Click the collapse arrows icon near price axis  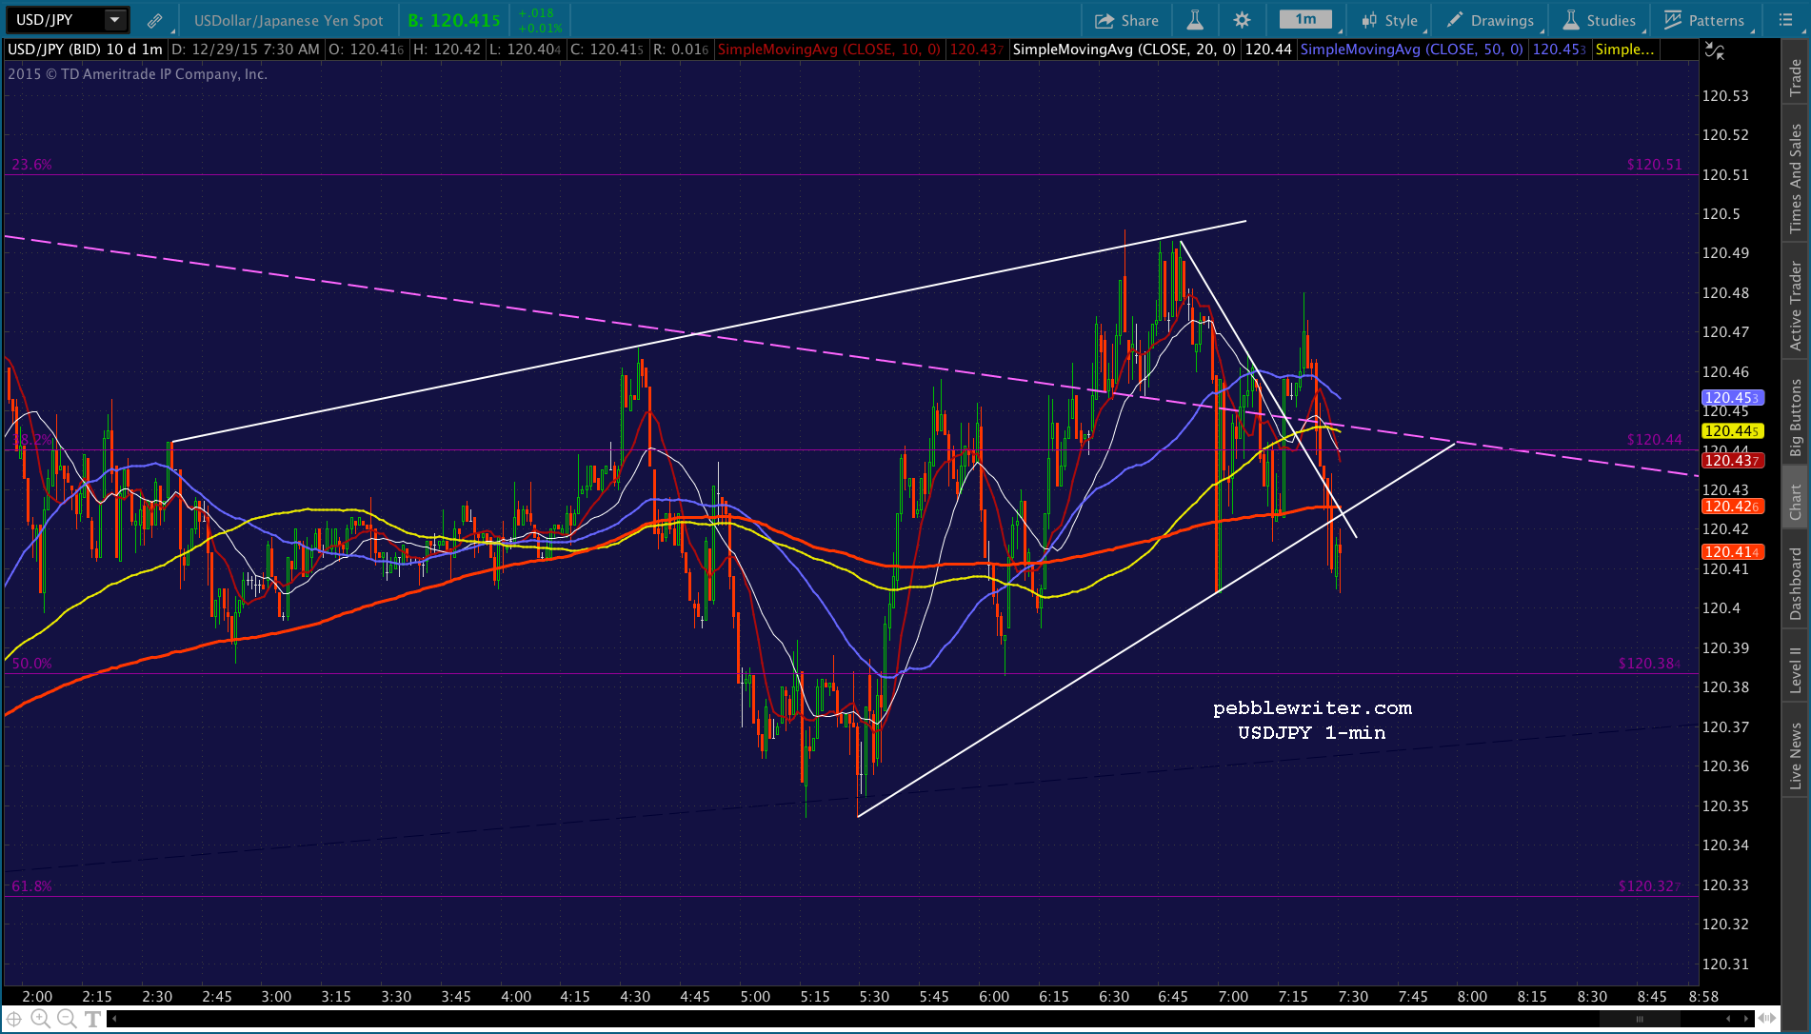click(x=1715, y=51)
